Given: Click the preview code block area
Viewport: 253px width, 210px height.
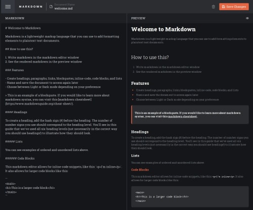Looking at the screenshot, I should tap(190, 196).
